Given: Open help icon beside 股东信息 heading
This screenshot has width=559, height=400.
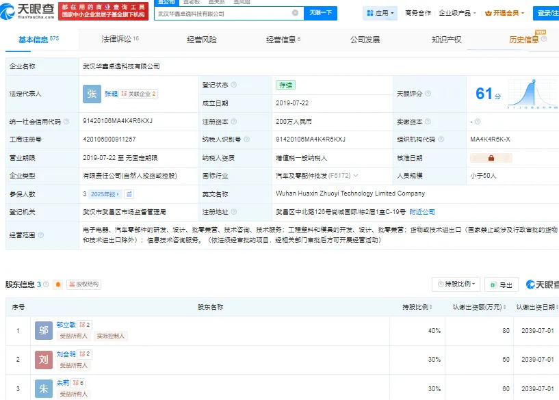Looking at the screenshot, I should [x=46, y=284].
